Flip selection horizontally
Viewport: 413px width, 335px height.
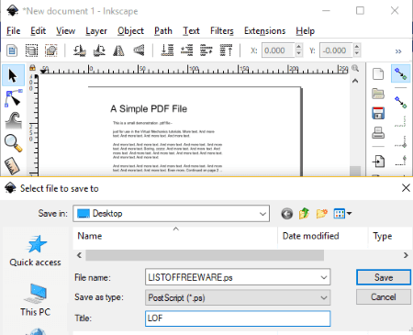click(118, 50)
